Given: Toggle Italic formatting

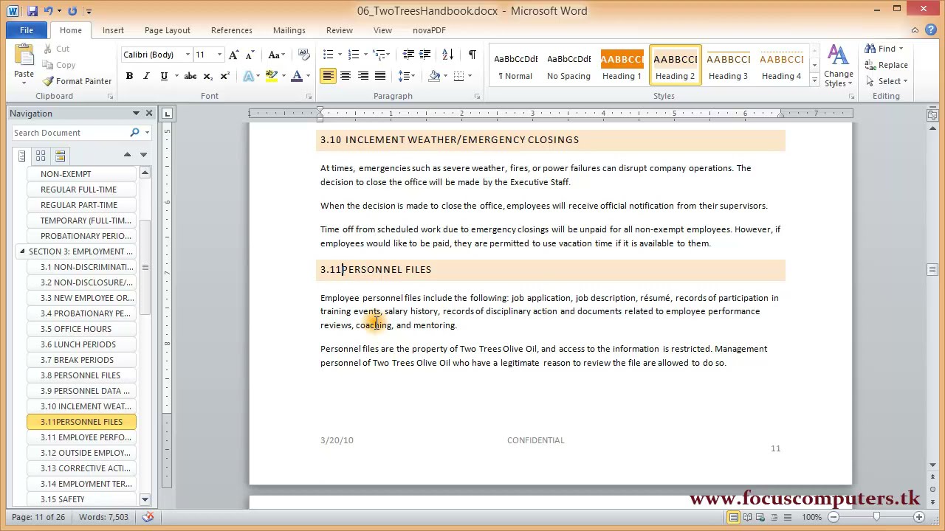Looking at the screenshot, I should (x=146, y=76).
